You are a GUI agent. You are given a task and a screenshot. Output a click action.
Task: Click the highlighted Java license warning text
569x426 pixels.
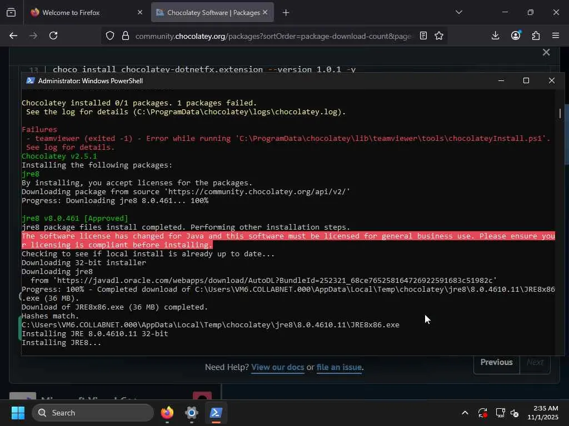(288, 241)
